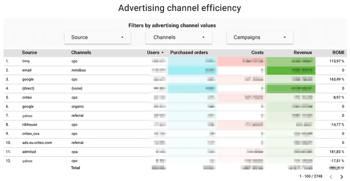The height and width of the screenshot is (181, 350).
Task: Click the red bing Costs cell
Action: click(x=241, y=61)
